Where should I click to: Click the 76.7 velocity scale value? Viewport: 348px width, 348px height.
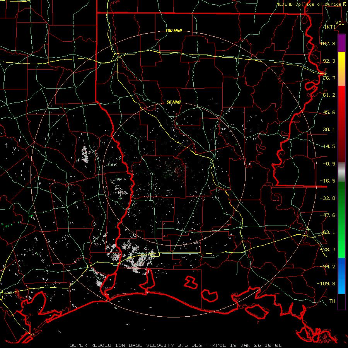tap(329, 78)
